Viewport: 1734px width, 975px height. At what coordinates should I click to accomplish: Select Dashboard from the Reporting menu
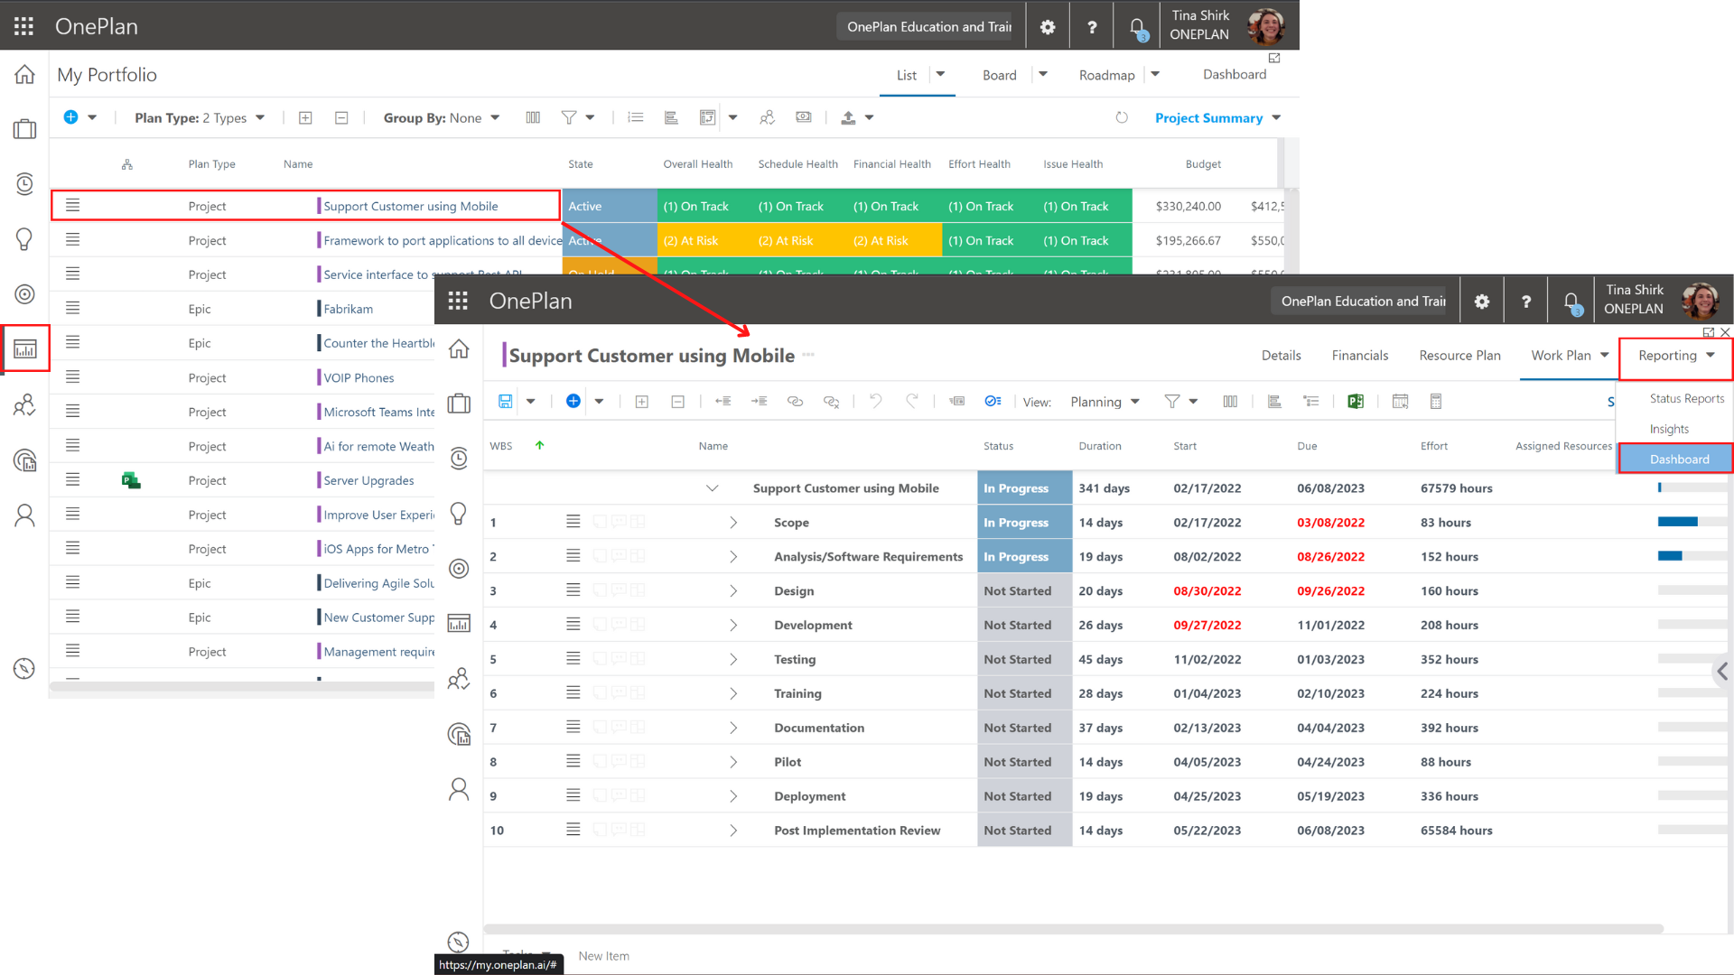coord(1677,459)
